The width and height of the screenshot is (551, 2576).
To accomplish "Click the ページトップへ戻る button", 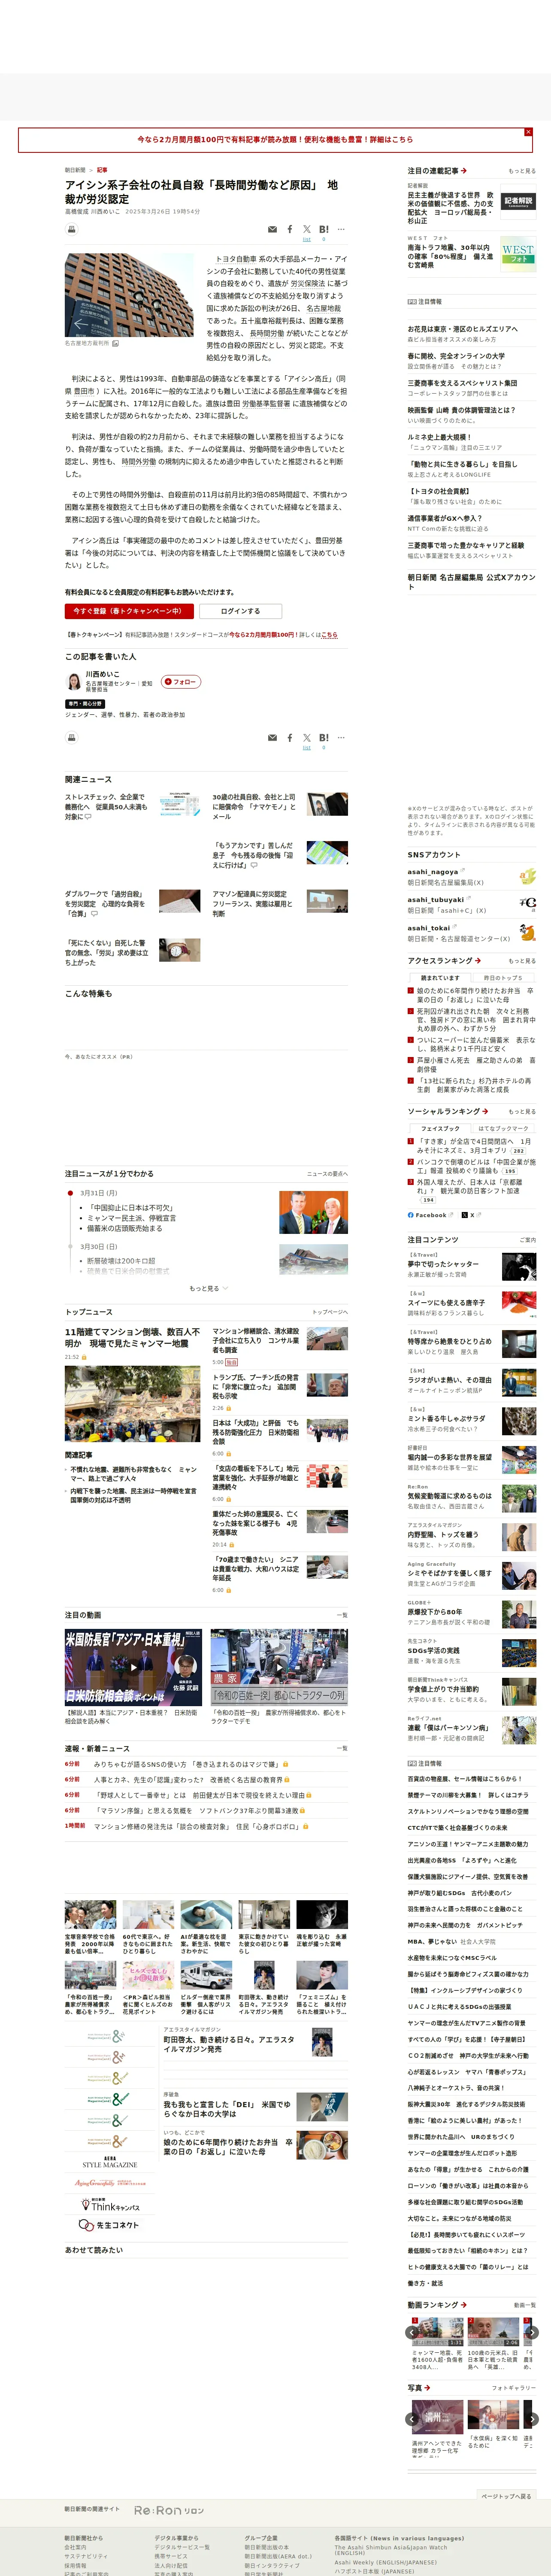I will 506,2496.
